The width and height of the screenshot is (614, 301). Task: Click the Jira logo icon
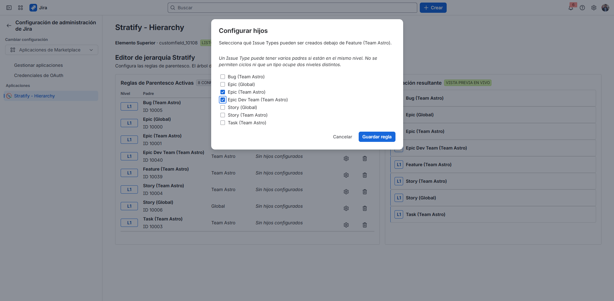[x=33, y=8]
